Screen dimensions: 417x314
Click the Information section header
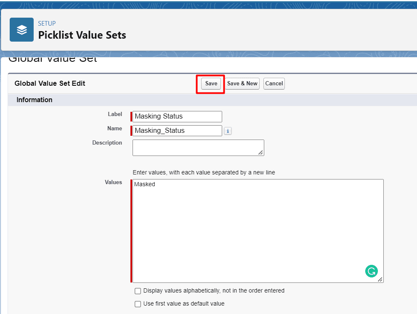35,100
